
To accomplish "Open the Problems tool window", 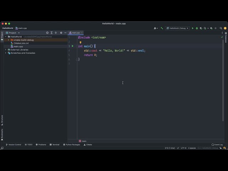I will point(41,145).
